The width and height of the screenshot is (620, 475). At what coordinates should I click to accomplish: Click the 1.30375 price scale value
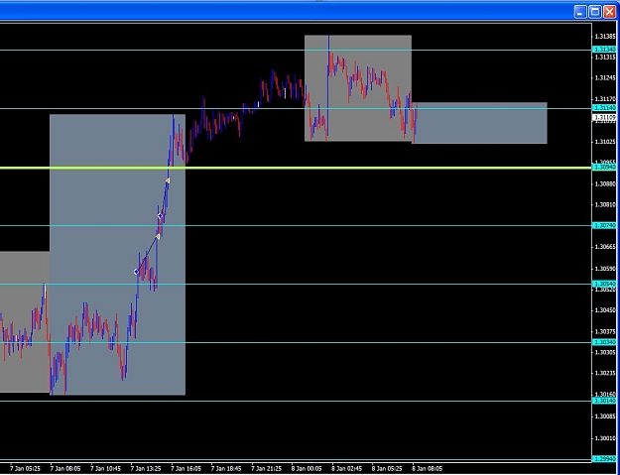point(605,331)
